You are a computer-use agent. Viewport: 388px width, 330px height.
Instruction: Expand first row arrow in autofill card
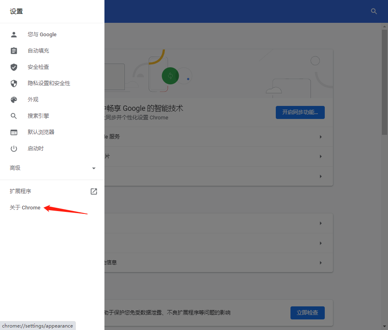click(321, 223)
